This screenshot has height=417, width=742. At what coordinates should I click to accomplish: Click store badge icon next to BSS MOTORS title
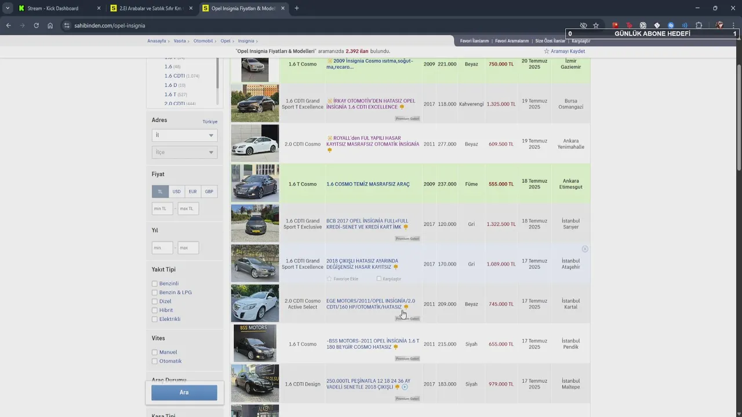tap(396, 347)
